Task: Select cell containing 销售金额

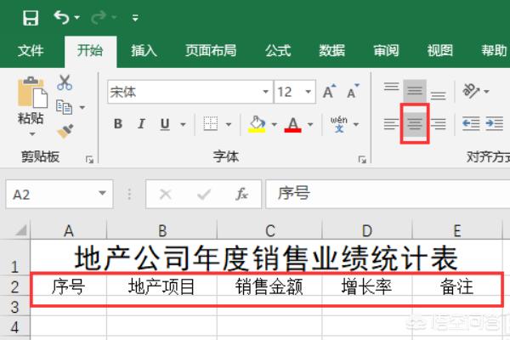Action: click(x=269, y=287)
